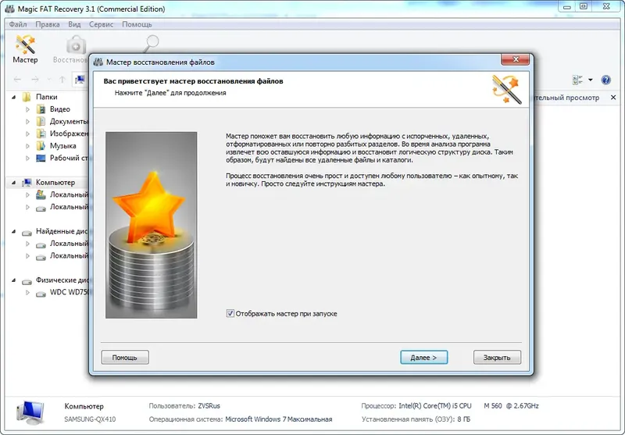Select the Документы folder icon
The width and height of the screenshot is (625, 435).
pos(41,121)
